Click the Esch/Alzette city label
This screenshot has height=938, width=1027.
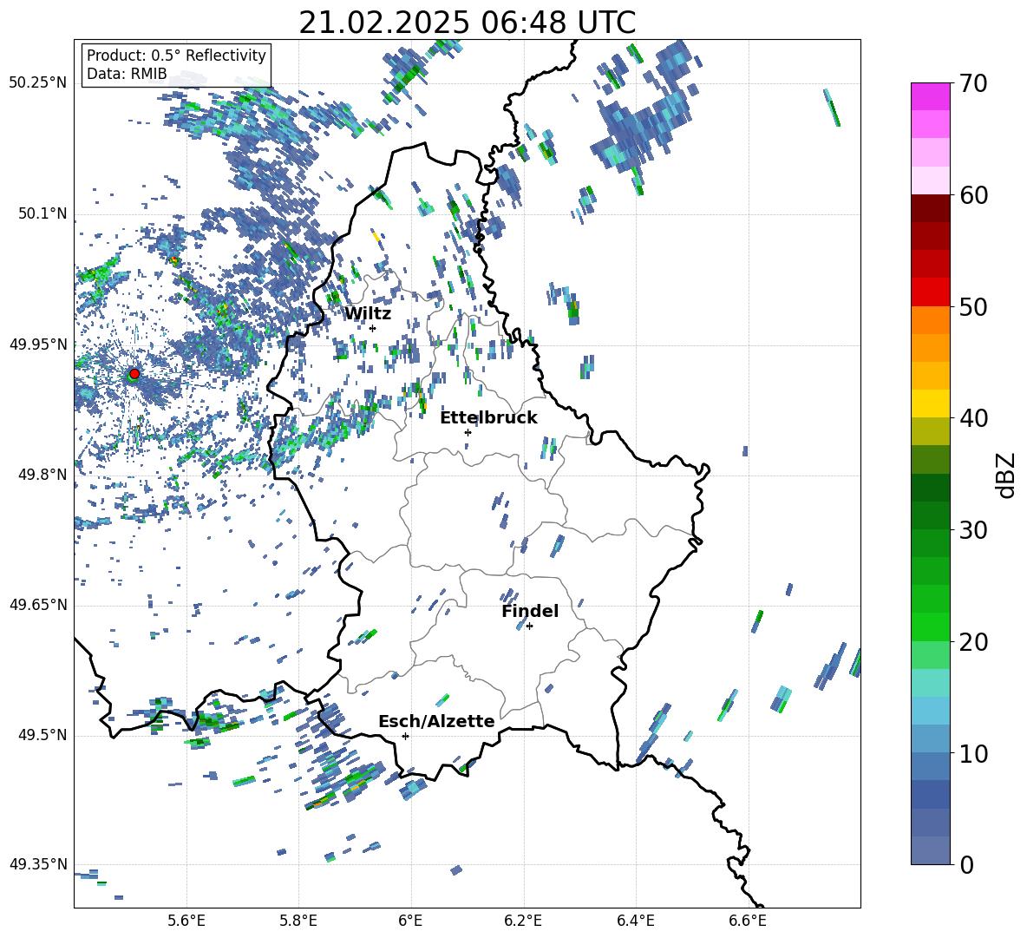[x=436, y=721]
